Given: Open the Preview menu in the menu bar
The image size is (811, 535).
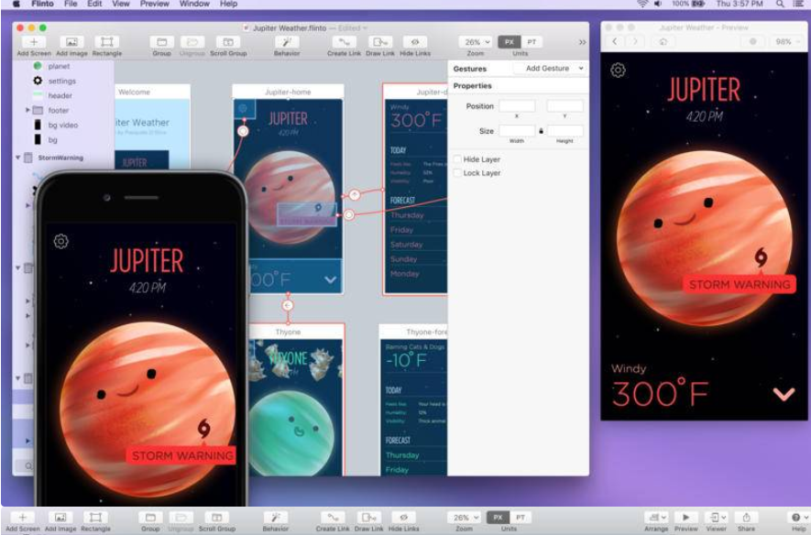Looking at the screenshot, I should (155, 5).
